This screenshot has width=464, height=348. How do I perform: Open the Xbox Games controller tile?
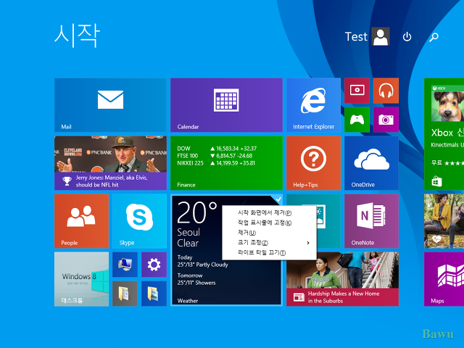pyautogui.click(x=357, y=120)
